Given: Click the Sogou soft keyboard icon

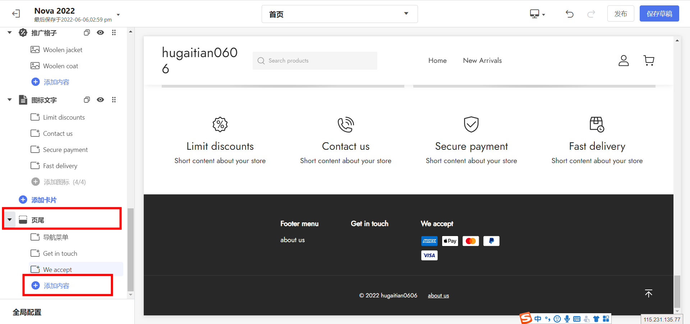Looking at the screenshot, I should (577, 319).
